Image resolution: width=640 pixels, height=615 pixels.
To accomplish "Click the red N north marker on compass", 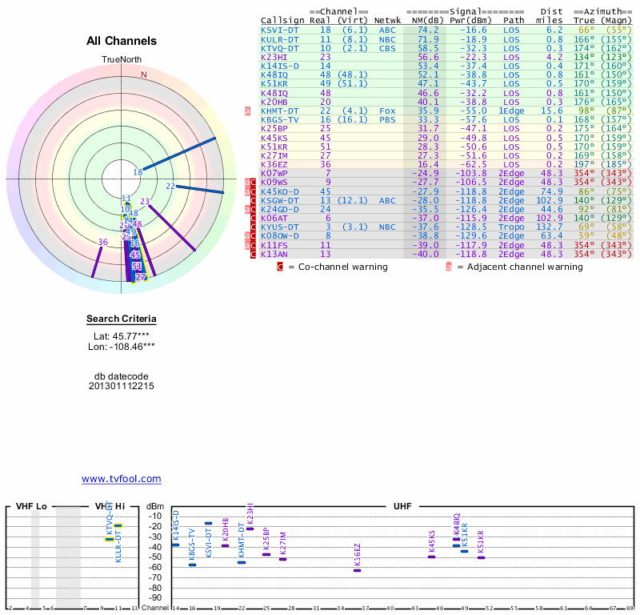I will (x=144, y=75).
